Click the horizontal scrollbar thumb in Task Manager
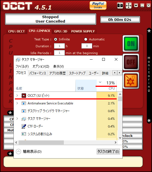Image resolution: width=152 pixels, height=172 pixels. (x=41, y=143)
